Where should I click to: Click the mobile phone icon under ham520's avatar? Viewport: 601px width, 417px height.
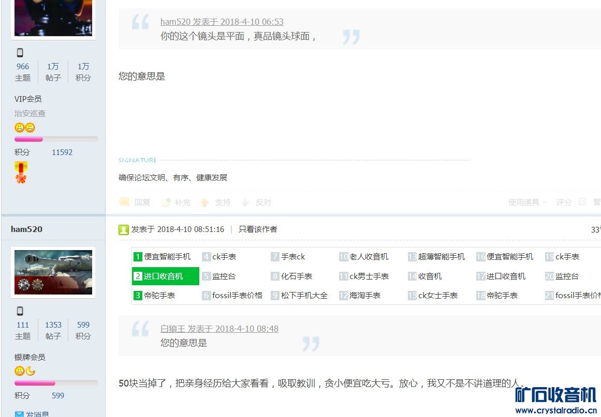[20, 311]
